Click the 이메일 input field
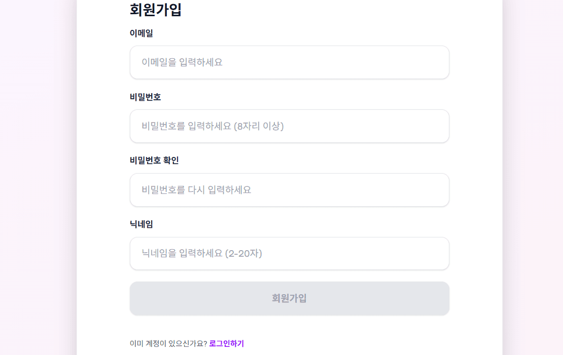The width and height of the screenshot is (563, 355). (289, 62)
